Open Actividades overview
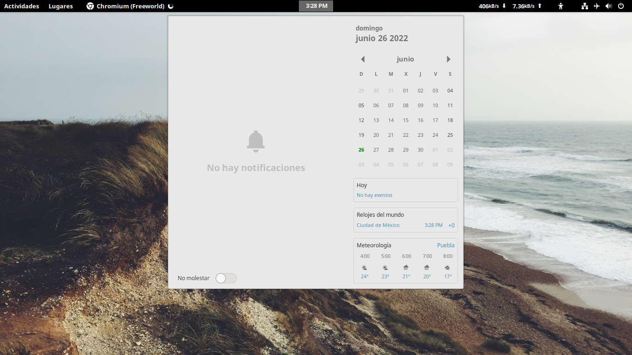The height and width of the screenshot is (355, 632). click(22, 6)
